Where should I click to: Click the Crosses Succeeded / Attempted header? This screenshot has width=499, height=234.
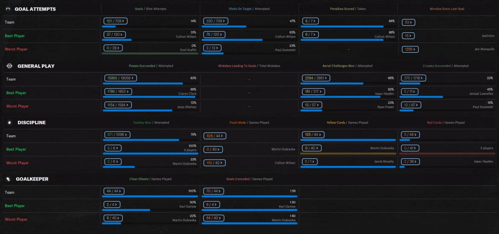point(446,66)
